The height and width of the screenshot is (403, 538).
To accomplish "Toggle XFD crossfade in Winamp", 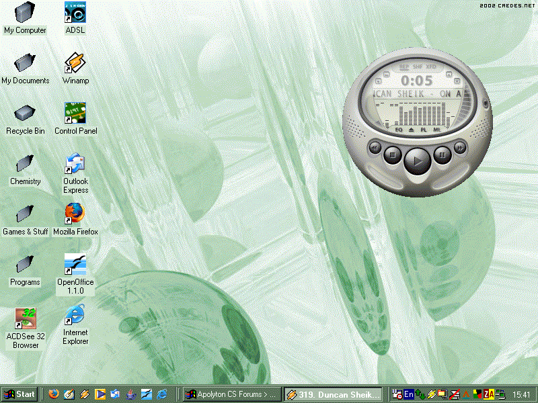I will coord(431,67).
